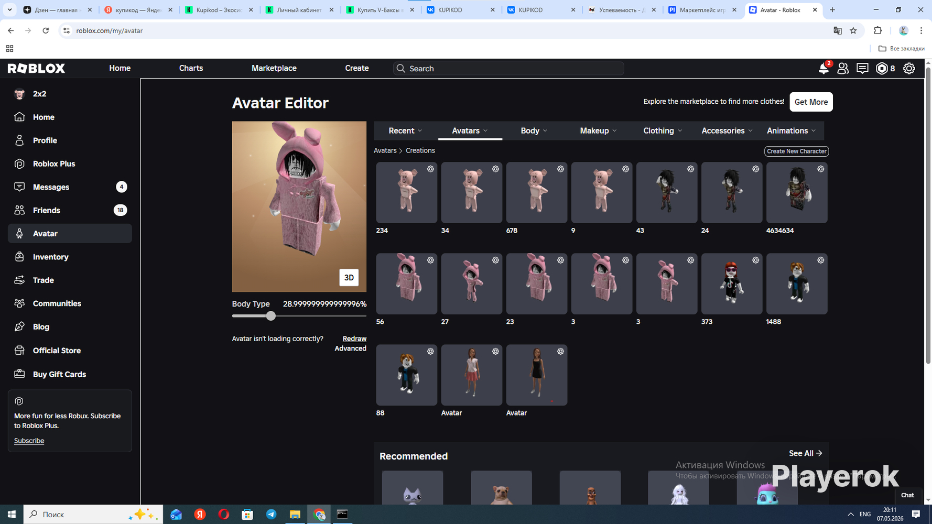Open settings gear on outfit 1488
Image resolution: width=932 pixels, height=524 pixels.
820,260
